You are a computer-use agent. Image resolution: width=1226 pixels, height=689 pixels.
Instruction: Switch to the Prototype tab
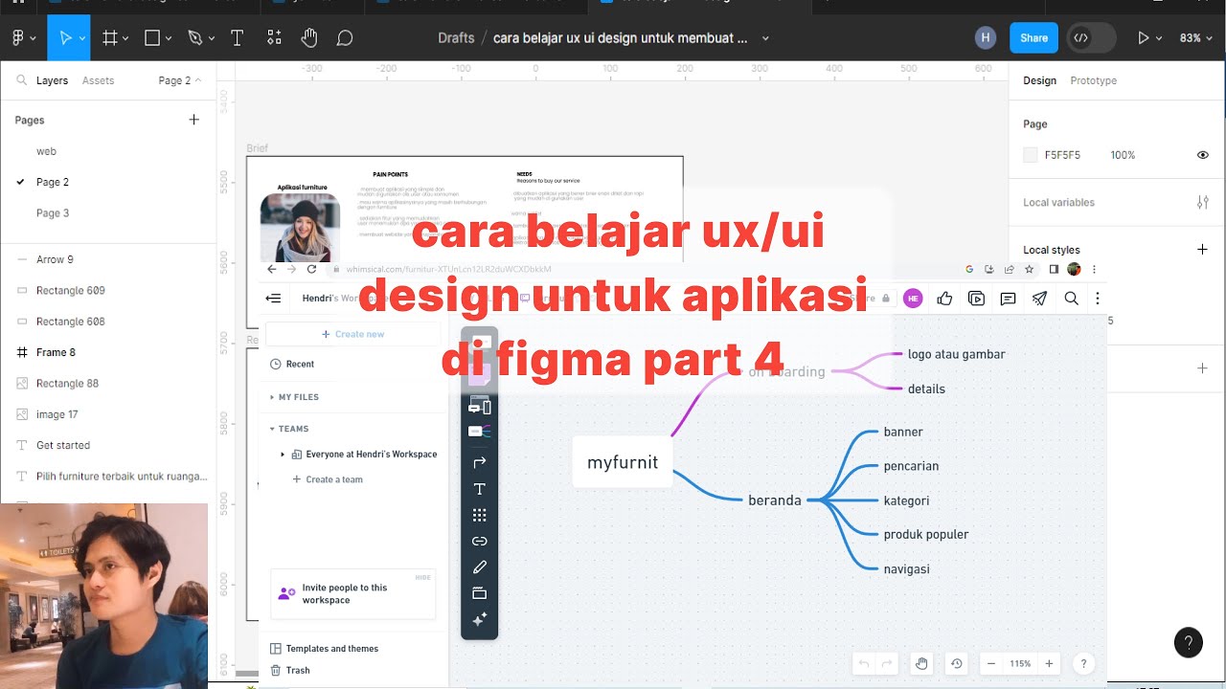tap(1093, 80)
